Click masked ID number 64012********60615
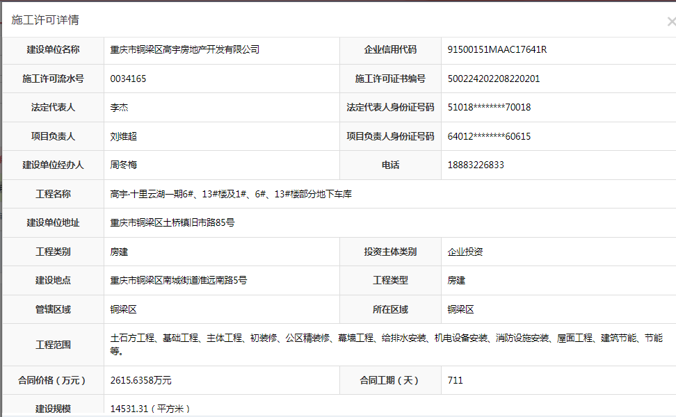 pyautogui.click(x=489, y=137)
